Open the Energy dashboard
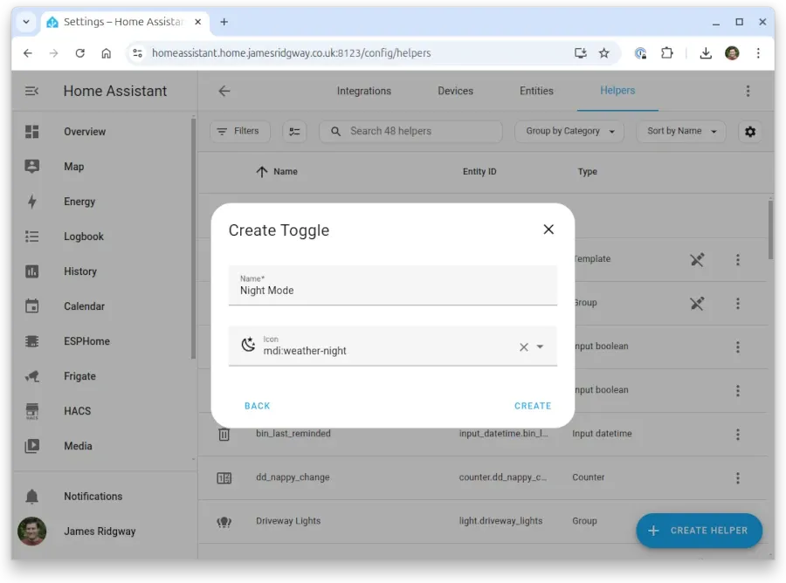 (x=32, y=202)
